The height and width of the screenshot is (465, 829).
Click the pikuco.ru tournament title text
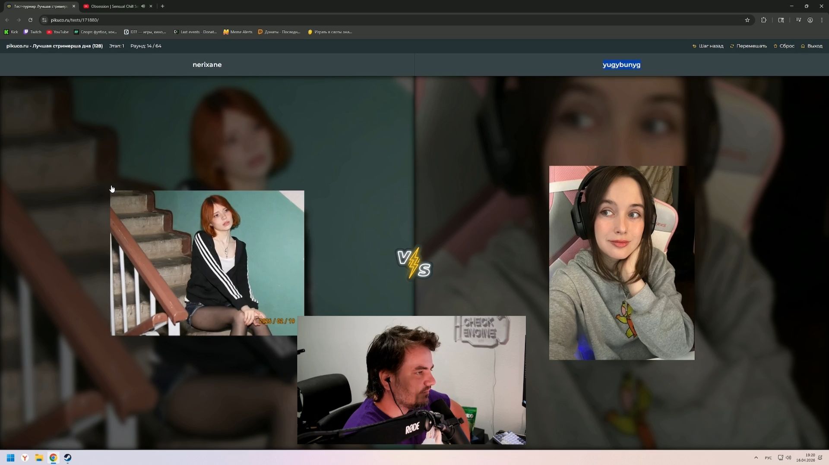click(54, 46)
